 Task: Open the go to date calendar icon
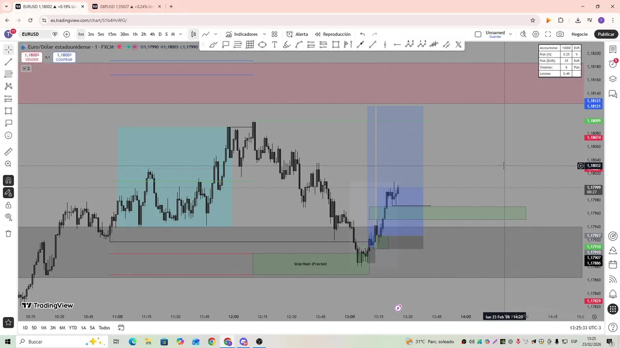[121, 328]
